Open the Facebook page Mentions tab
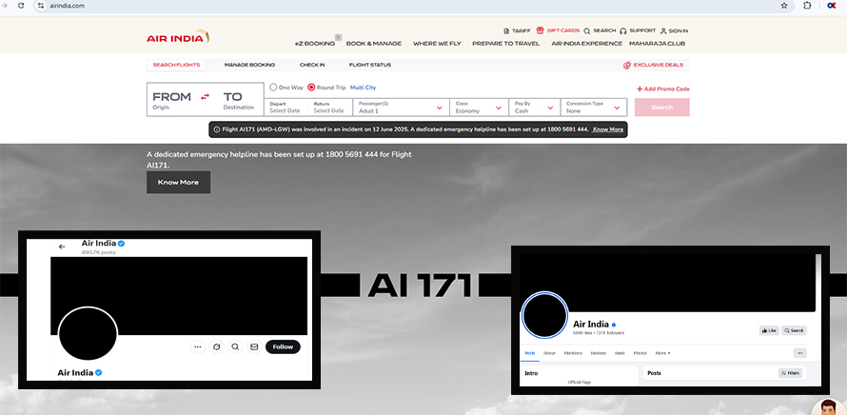Image resolution: width=847 pixels, height=415 pixels. [573, 353]
